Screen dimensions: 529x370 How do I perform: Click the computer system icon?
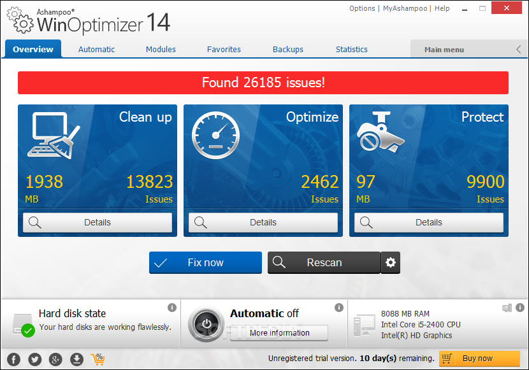364,325
